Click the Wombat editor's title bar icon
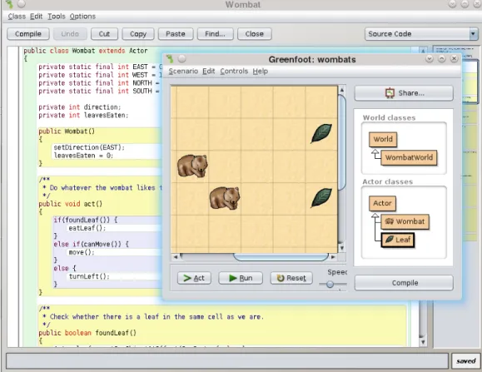The width and height of the screenshot is (482, 372). coord(10,4)
